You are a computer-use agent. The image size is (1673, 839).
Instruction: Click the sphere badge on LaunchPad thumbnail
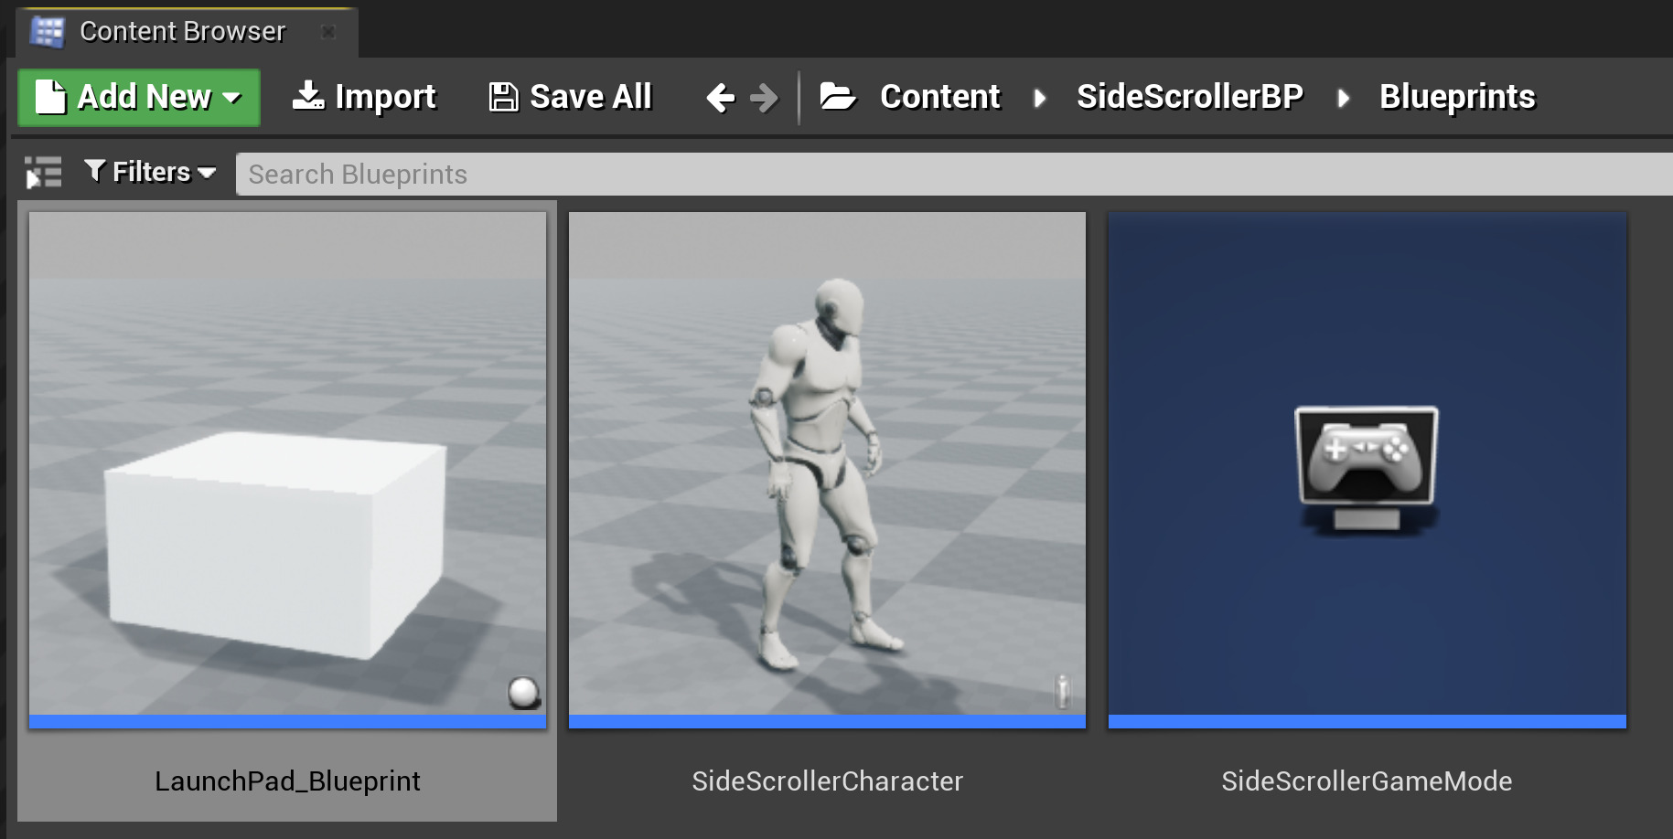click(524, 693)
